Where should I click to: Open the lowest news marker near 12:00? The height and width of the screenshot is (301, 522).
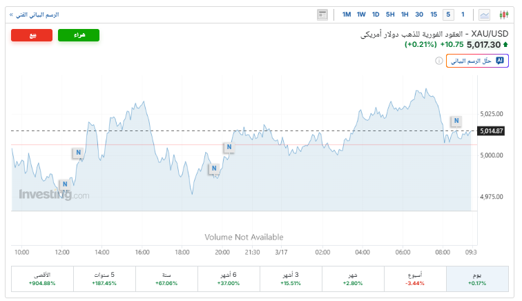64,184
